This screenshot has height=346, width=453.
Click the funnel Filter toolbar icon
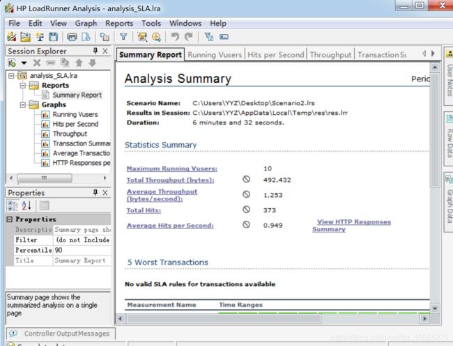point(123,37)
